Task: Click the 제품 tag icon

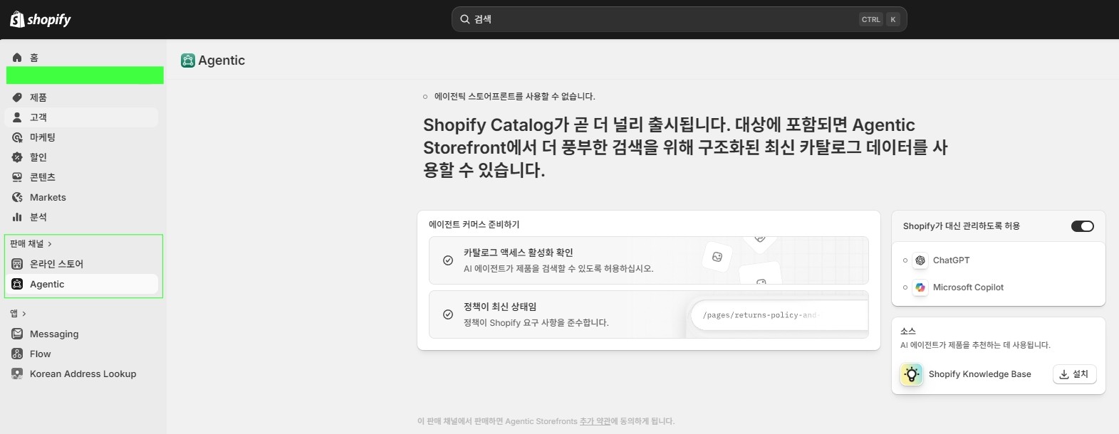Action: [17, 97]
